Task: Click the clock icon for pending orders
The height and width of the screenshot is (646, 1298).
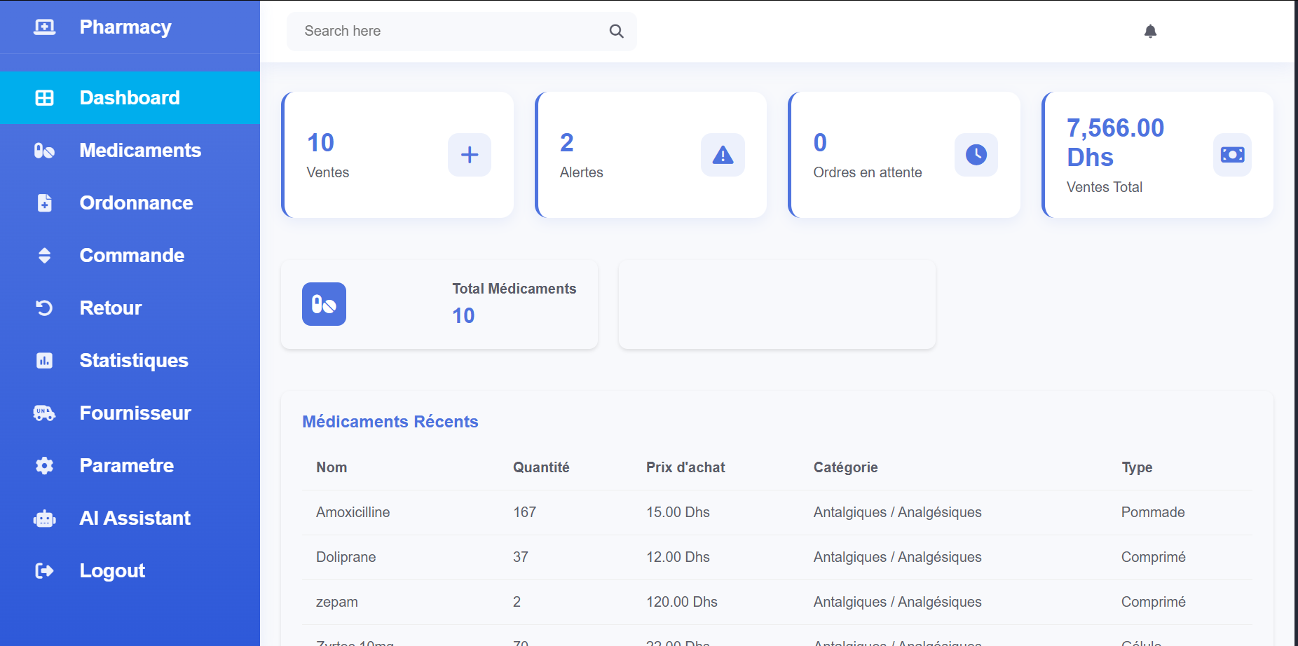Action: pyautogui.click(x=976, y=155)
